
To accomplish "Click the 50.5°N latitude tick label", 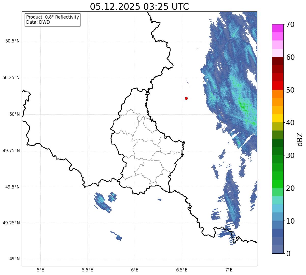I will (x=12, y=41).
